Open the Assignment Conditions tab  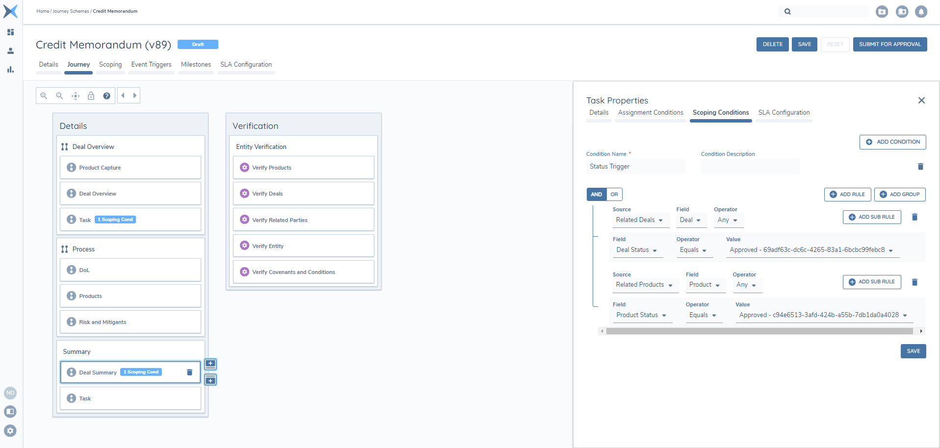click(650, 113)
